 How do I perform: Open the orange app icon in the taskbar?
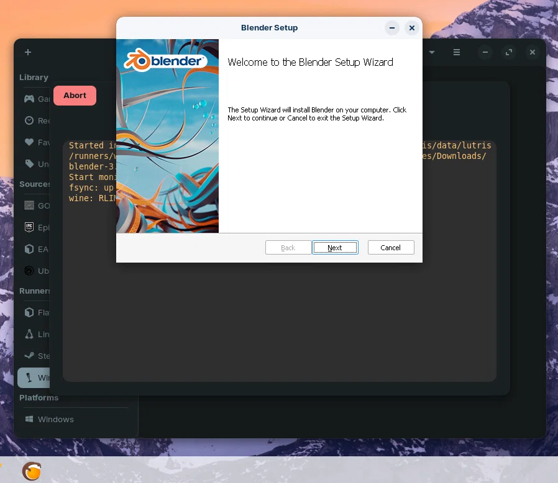pyautogui.click(x=32, y=471)
